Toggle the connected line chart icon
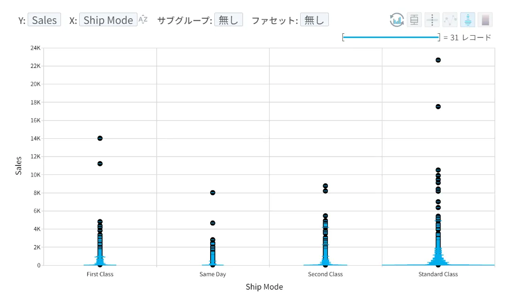This screenshot has height=307, width=516. [450, 20]
